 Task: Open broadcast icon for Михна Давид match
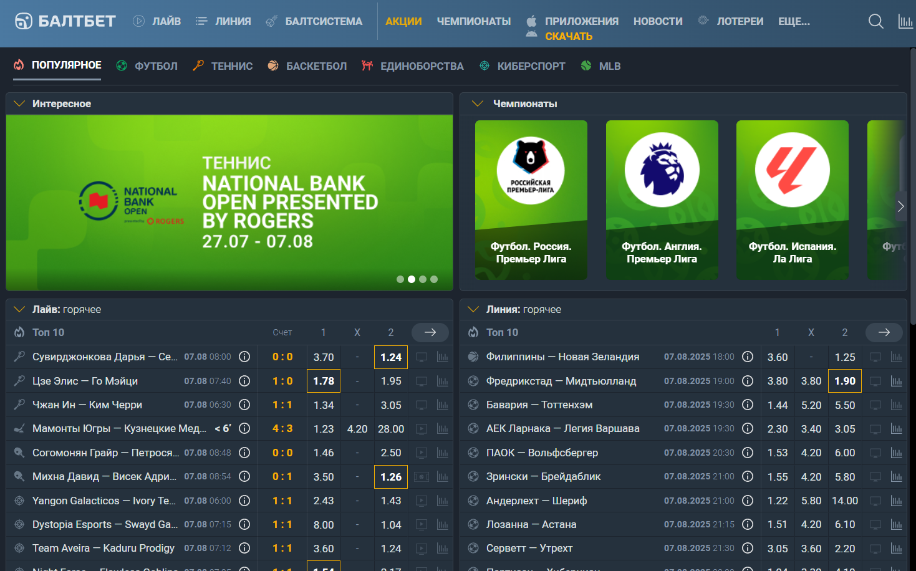422,477
